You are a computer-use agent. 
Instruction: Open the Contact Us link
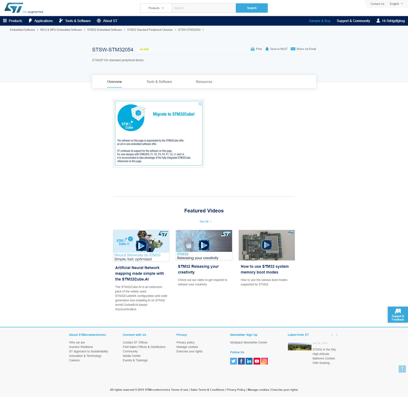[x=377, y=4]
